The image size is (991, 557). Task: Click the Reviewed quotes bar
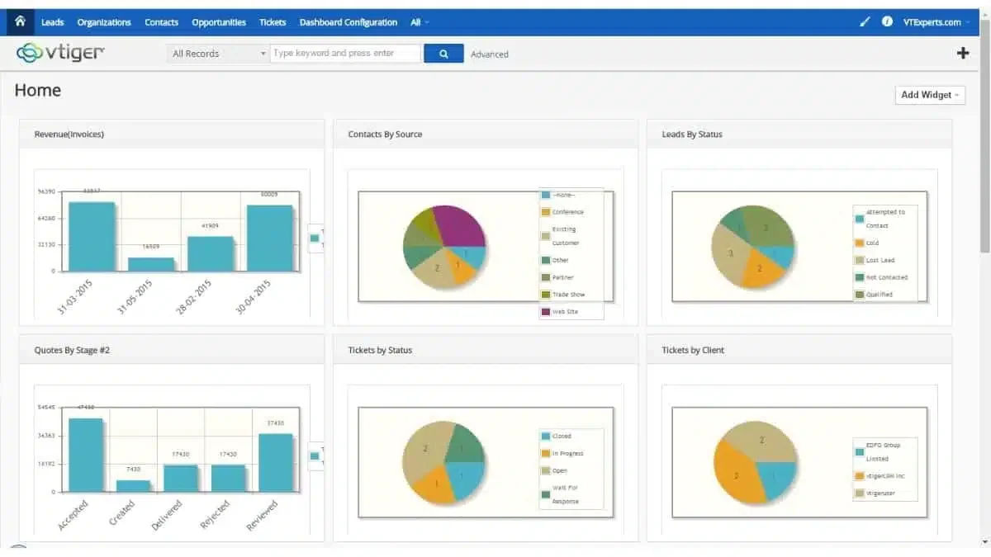[x=276, y=463]
